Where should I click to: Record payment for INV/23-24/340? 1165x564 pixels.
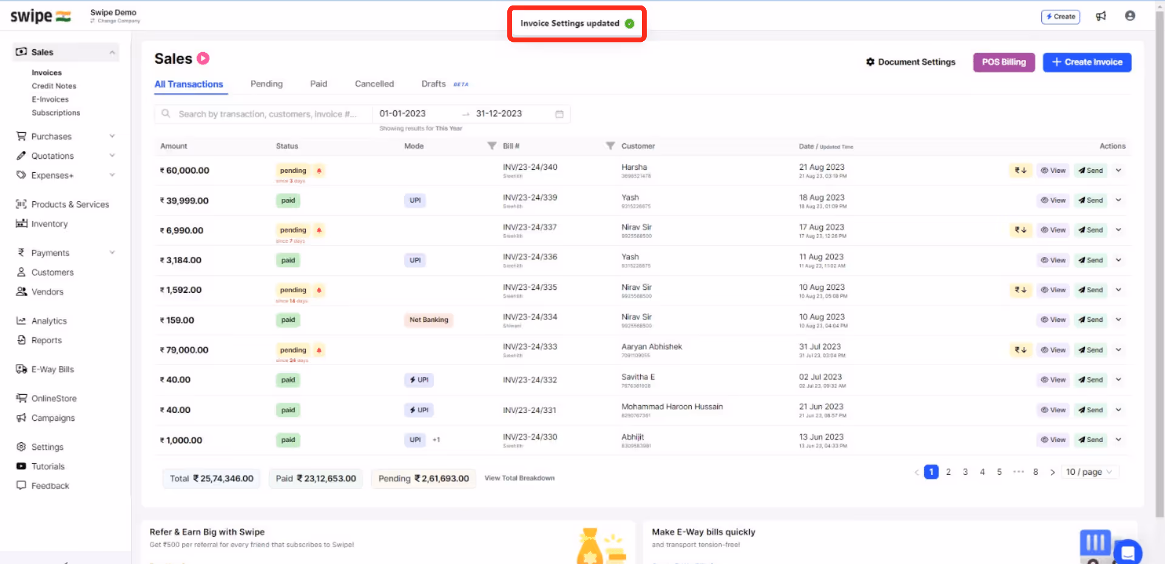coord(1021,170)
